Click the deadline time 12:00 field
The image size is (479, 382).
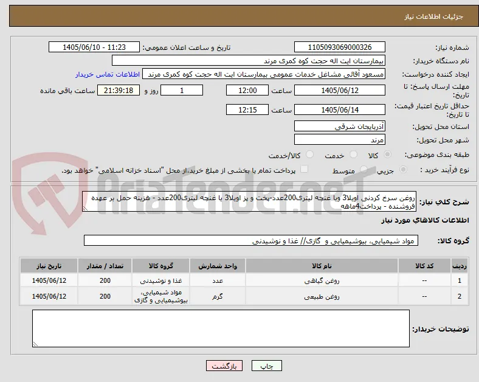247,91
